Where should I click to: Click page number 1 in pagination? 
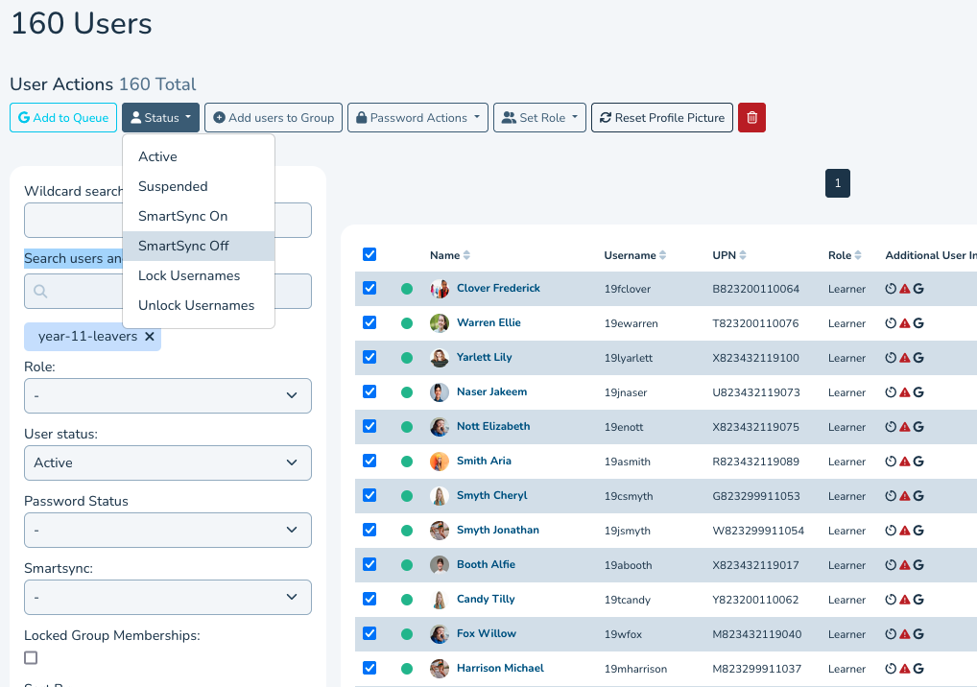pyautogui.click(x=837, y=183)
